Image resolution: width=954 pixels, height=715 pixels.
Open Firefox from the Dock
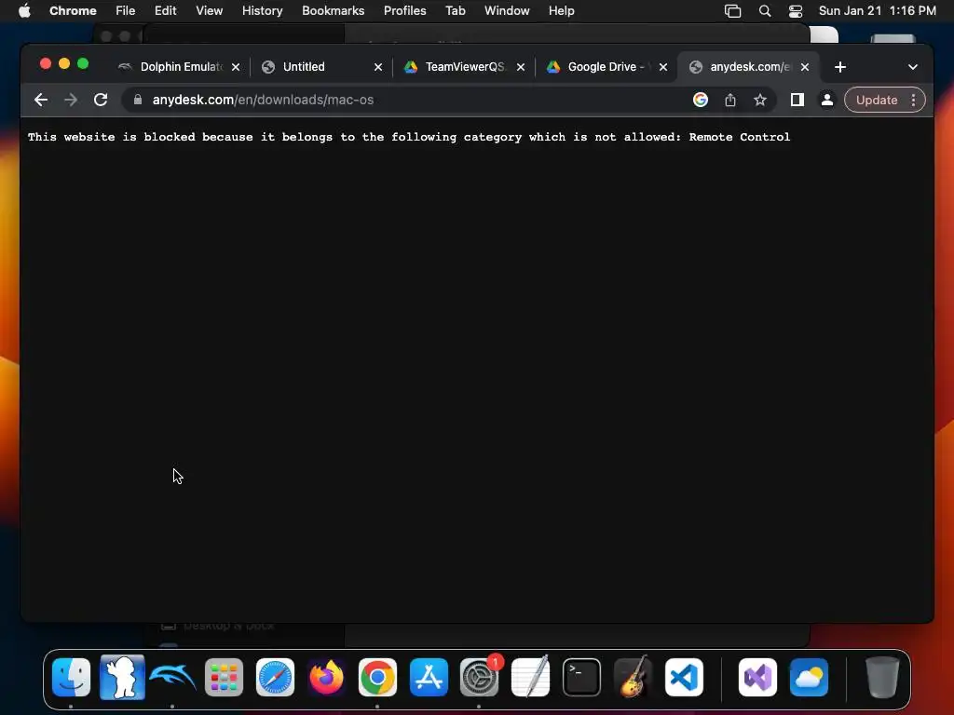point(326,678)
